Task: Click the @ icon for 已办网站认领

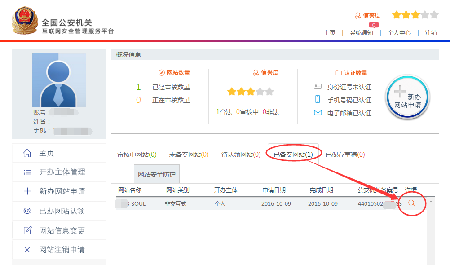Action: click(x=27, y=211)
